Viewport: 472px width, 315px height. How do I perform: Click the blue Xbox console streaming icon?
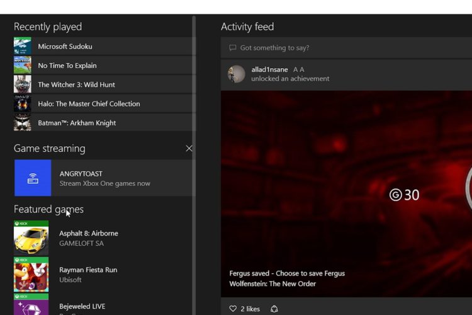33,178
